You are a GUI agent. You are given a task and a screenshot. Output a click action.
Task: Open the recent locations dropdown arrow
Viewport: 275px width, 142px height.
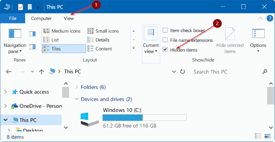[x=32, y=72]
